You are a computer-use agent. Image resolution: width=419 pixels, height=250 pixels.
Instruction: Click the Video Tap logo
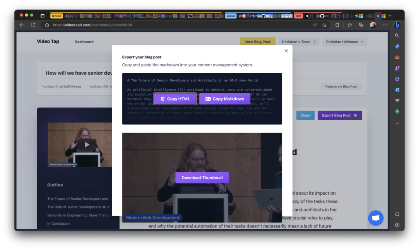48,41
